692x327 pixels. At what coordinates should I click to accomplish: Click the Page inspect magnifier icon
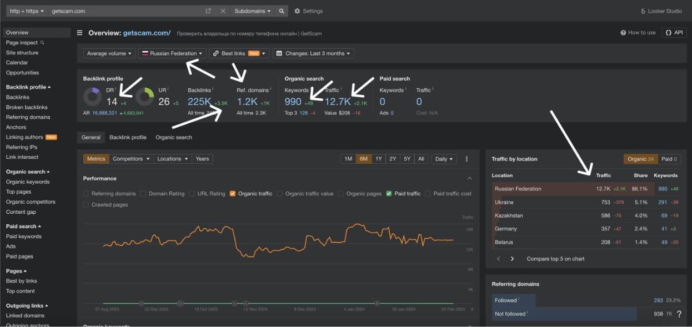(x=43, y=43)
